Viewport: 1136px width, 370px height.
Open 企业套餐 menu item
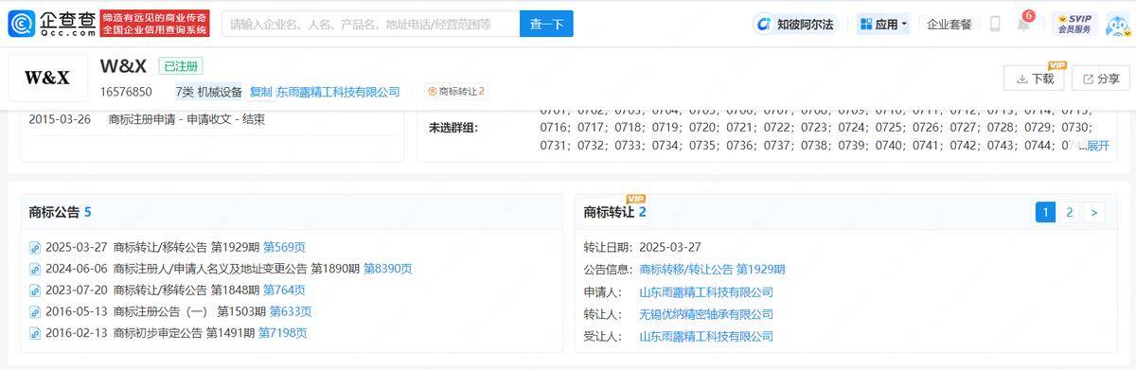pos(950,25)
